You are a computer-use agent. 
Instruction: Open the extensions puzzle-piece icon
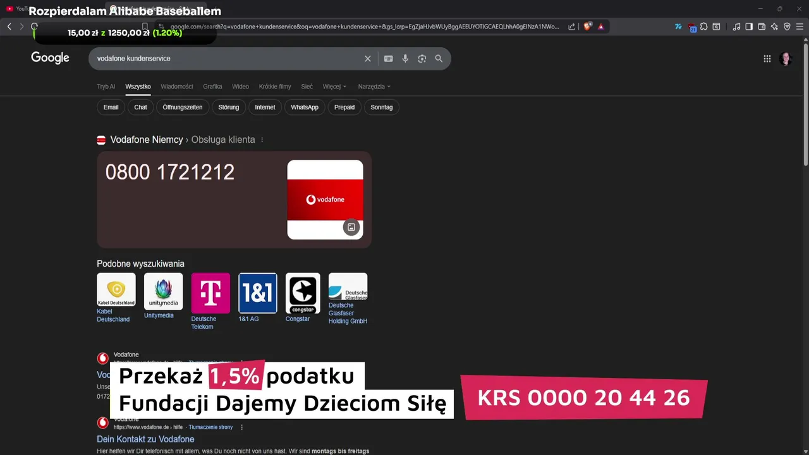[703, 27]
